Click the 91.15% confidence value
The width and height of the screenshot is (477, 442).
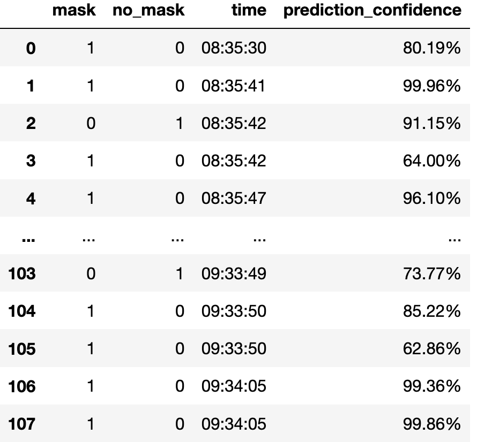[432, 124]
